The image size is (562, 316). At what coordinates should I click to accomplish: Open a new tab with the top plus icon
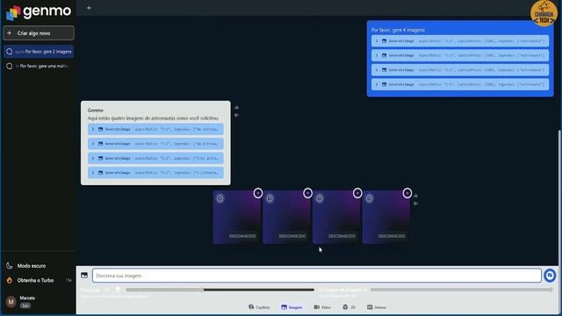coord(89,8)
